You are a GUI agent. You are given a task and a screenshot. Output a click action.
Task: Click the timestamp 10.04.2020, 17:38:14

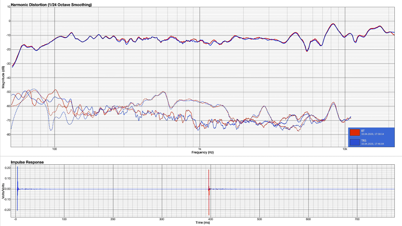point(372,134)
